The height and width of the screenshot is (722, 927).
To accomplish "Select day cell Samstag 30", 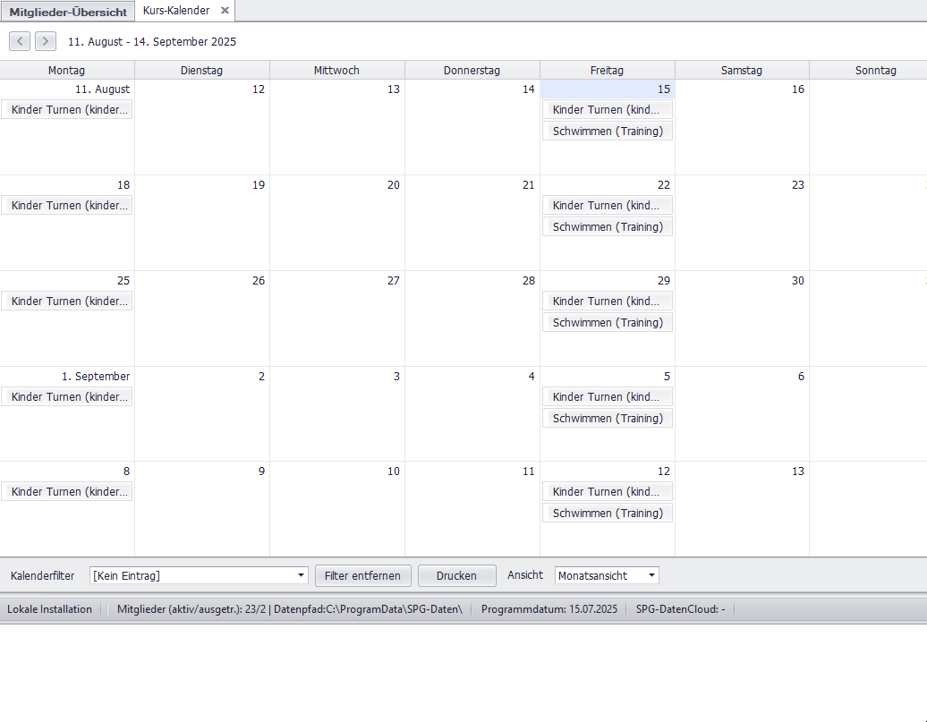I will pos(742,322).
